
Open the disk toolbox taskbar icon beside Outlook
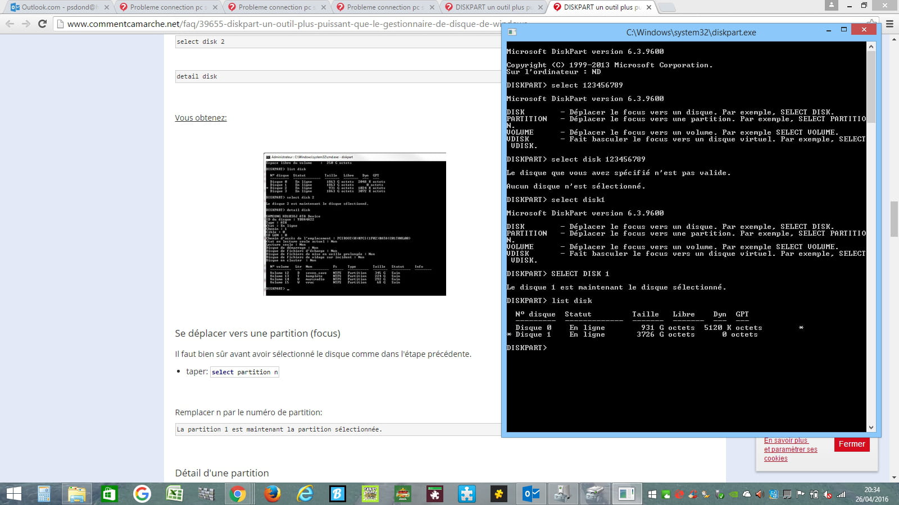coord(562,494)
